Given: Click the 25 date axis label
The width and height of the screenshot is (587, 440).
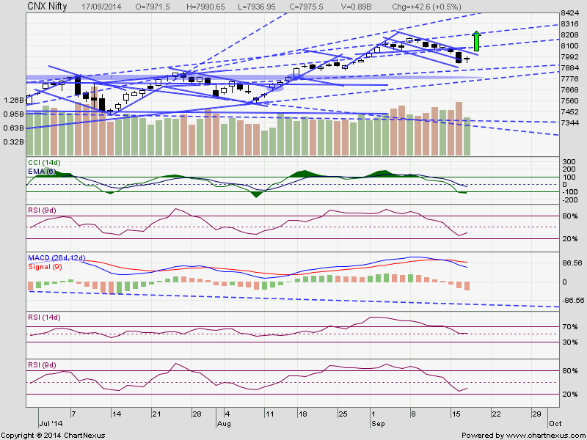Looking at the screenshot, I should (x=343, y=414).
